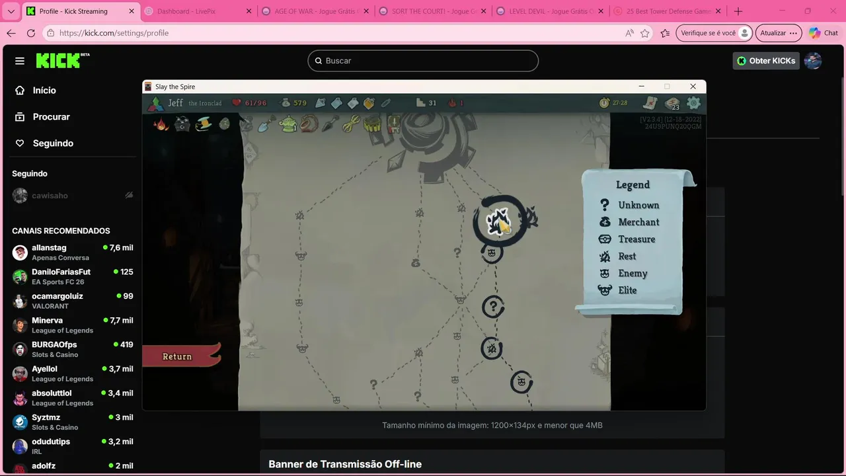This screenshot has width=846, height=476.
Task: Reload the page with refresh icon
Action: pos(31,33)
